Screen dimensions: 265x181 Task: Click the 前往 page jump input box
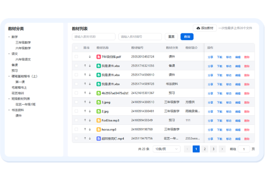tap(244, 149)
